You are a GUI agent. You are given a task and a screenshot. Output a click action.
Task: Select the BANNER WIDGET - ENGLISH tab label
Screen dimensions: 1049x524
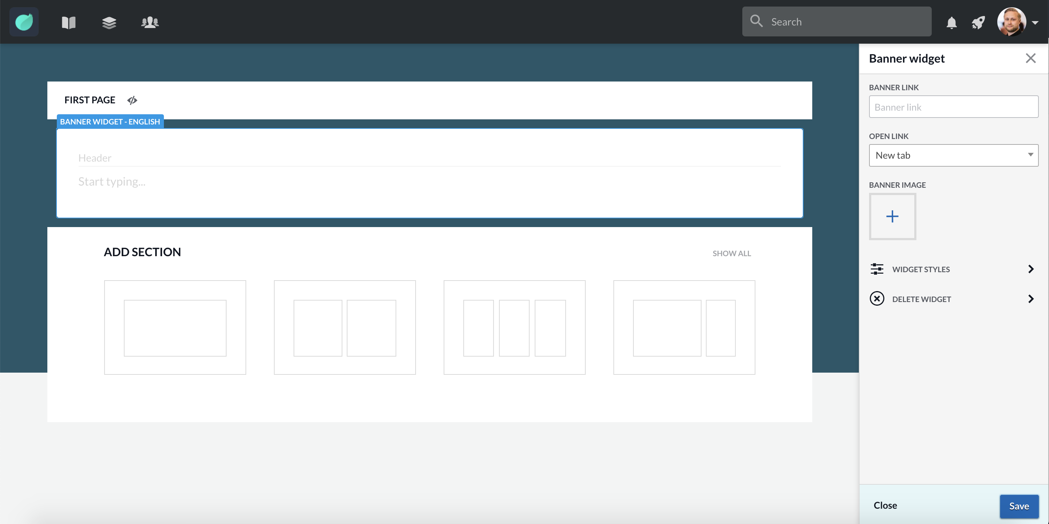pyautogui.click(x=110, y=122)
